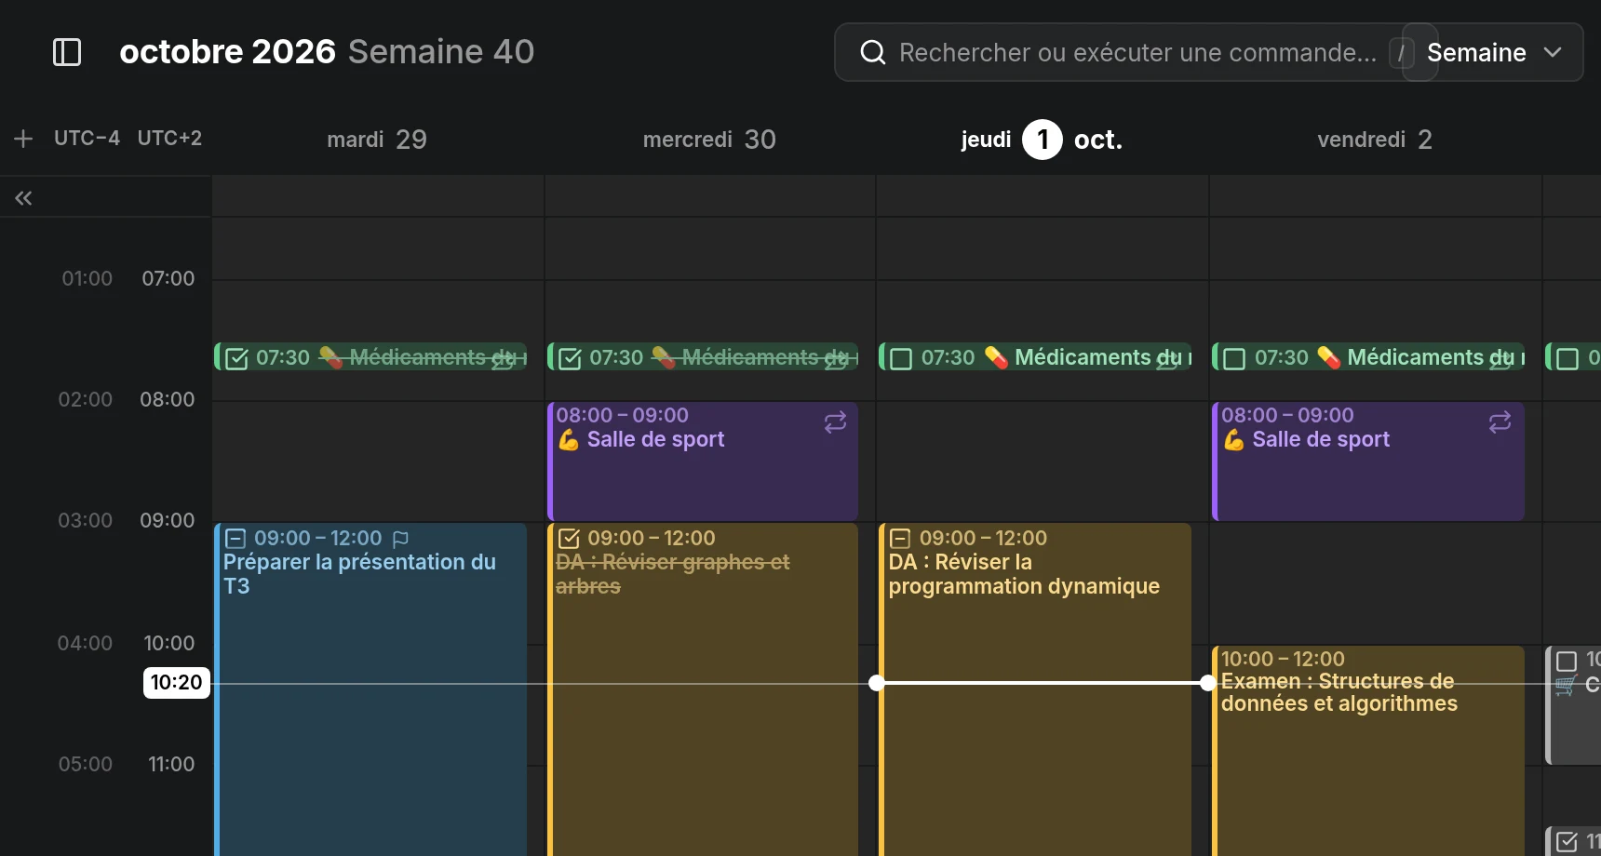Click the 10:20 current time marker
Image resolution: width=1601 pixels, height=856 pixels.
click(176, 682)
